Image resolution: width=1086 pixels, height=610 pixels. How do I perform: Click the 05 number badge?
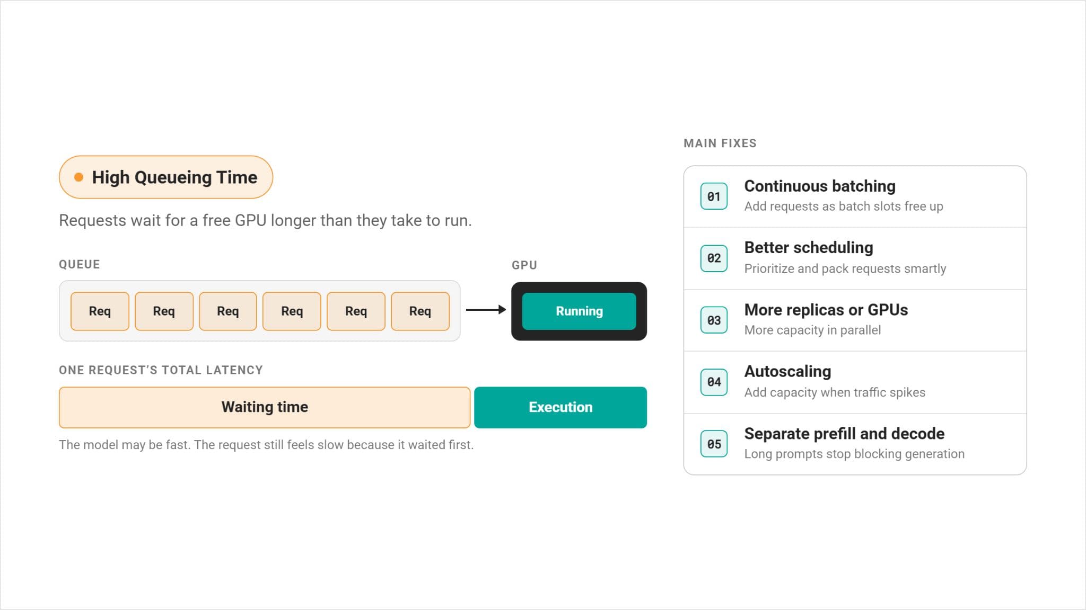pos(714,444)
